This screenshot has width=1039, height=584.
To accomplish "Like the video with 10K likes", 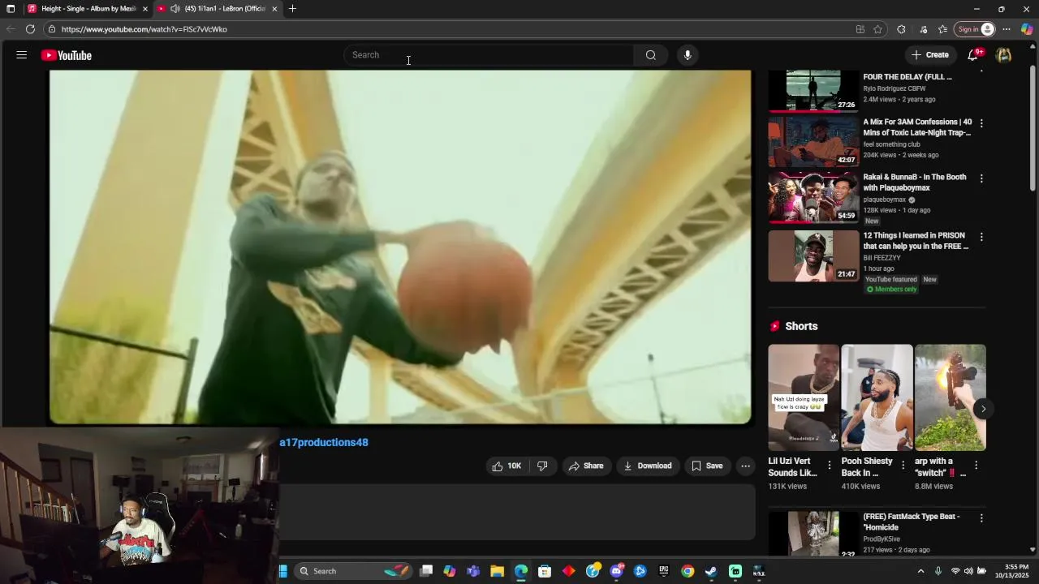I will click(507, 466).
